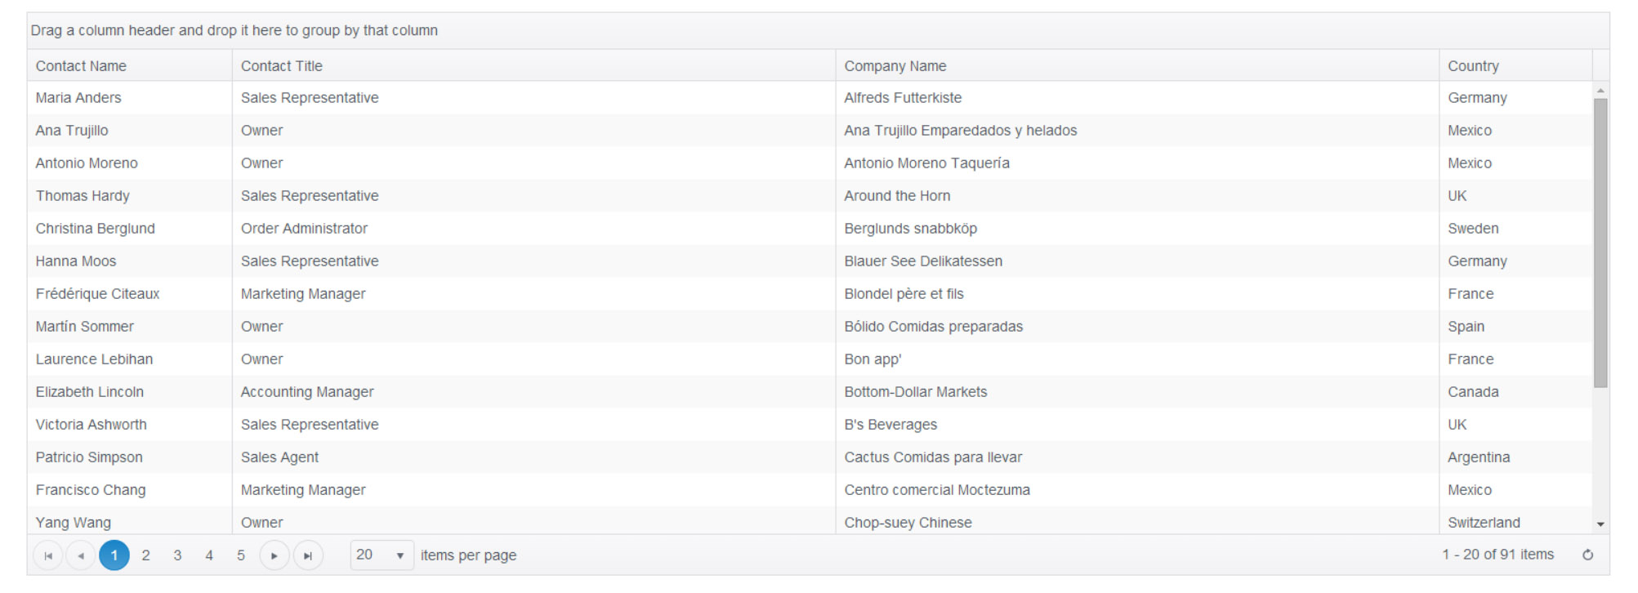Select the Bottom-Dollar Markets company cell
Screen dimensions: 1638x593
click(916, 392)
